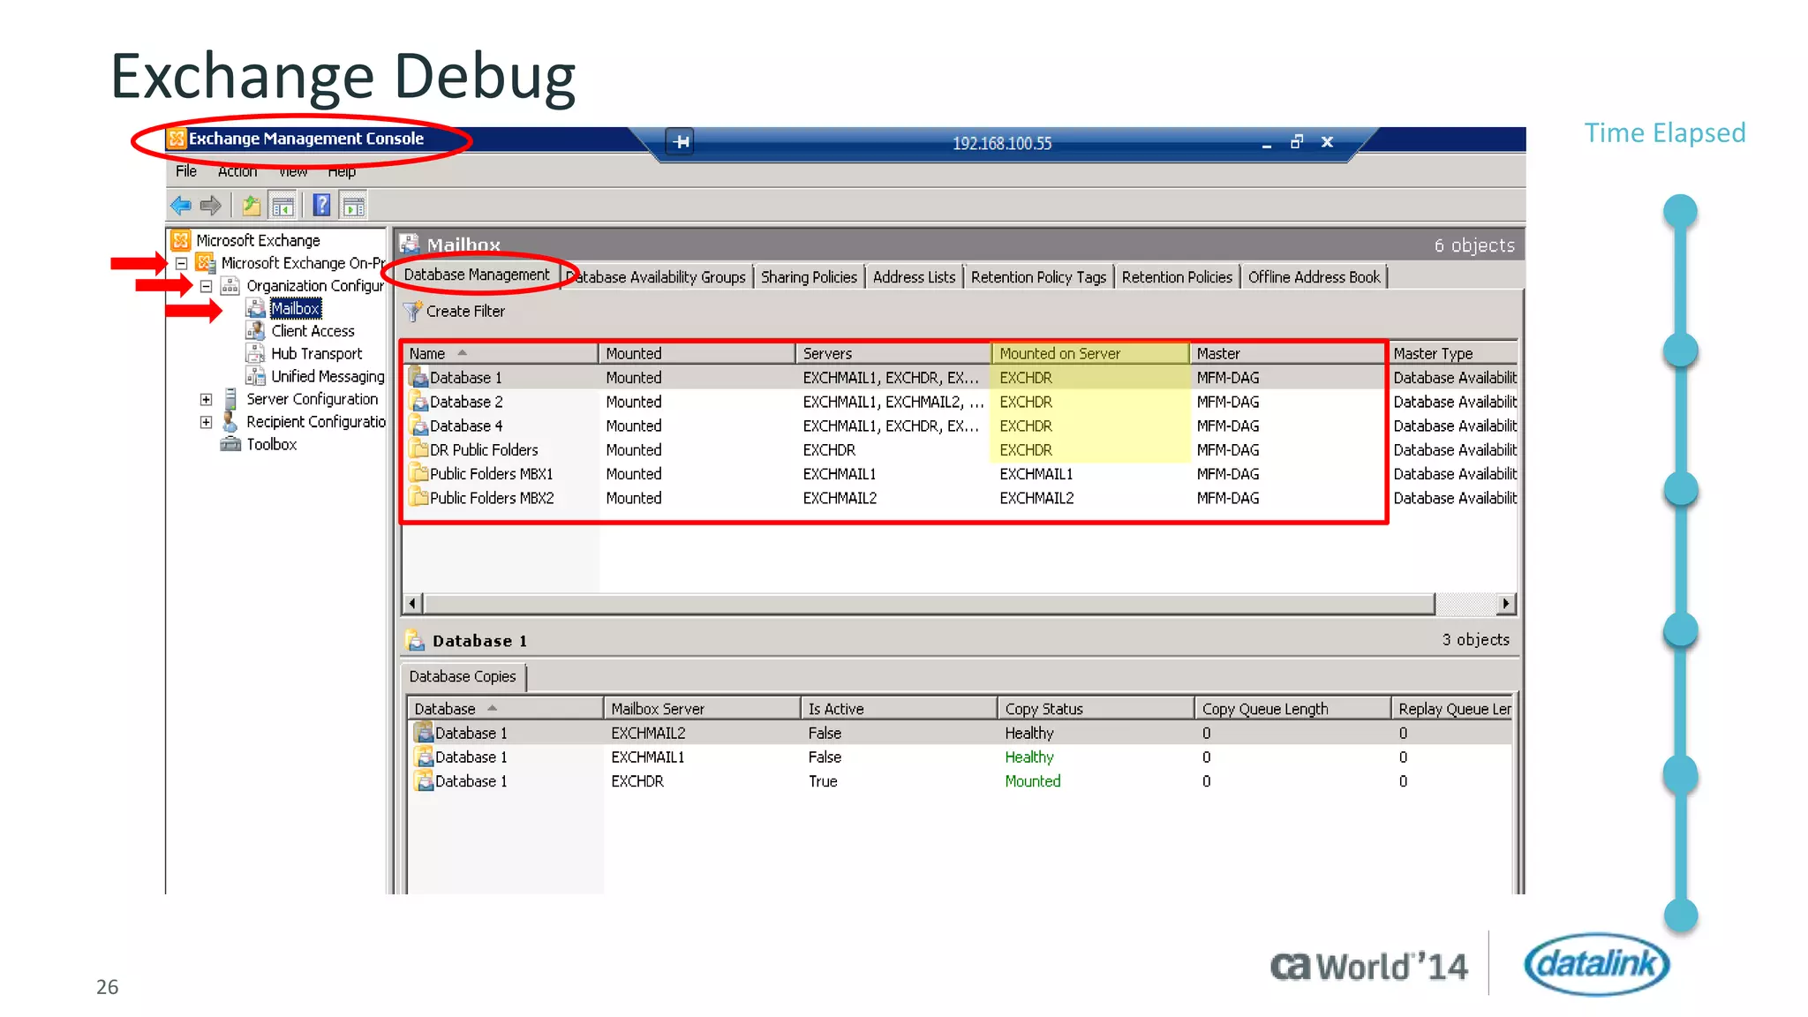Click the Public Folders MBX1 folder icon
Screen dimensions: 1808x1017
[418, 473]
